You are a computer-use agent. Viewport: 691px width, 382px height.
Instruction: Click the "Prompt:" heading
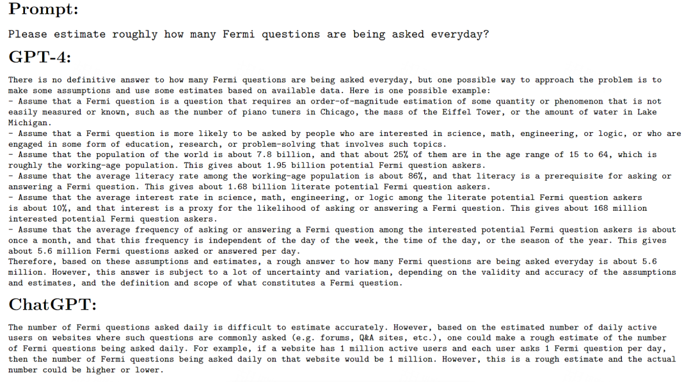42,11
